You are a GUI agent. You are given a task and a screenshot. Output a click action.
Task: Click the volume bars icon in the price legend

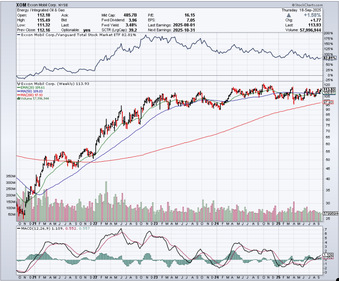pyautogui.click(x=18, y=99)
